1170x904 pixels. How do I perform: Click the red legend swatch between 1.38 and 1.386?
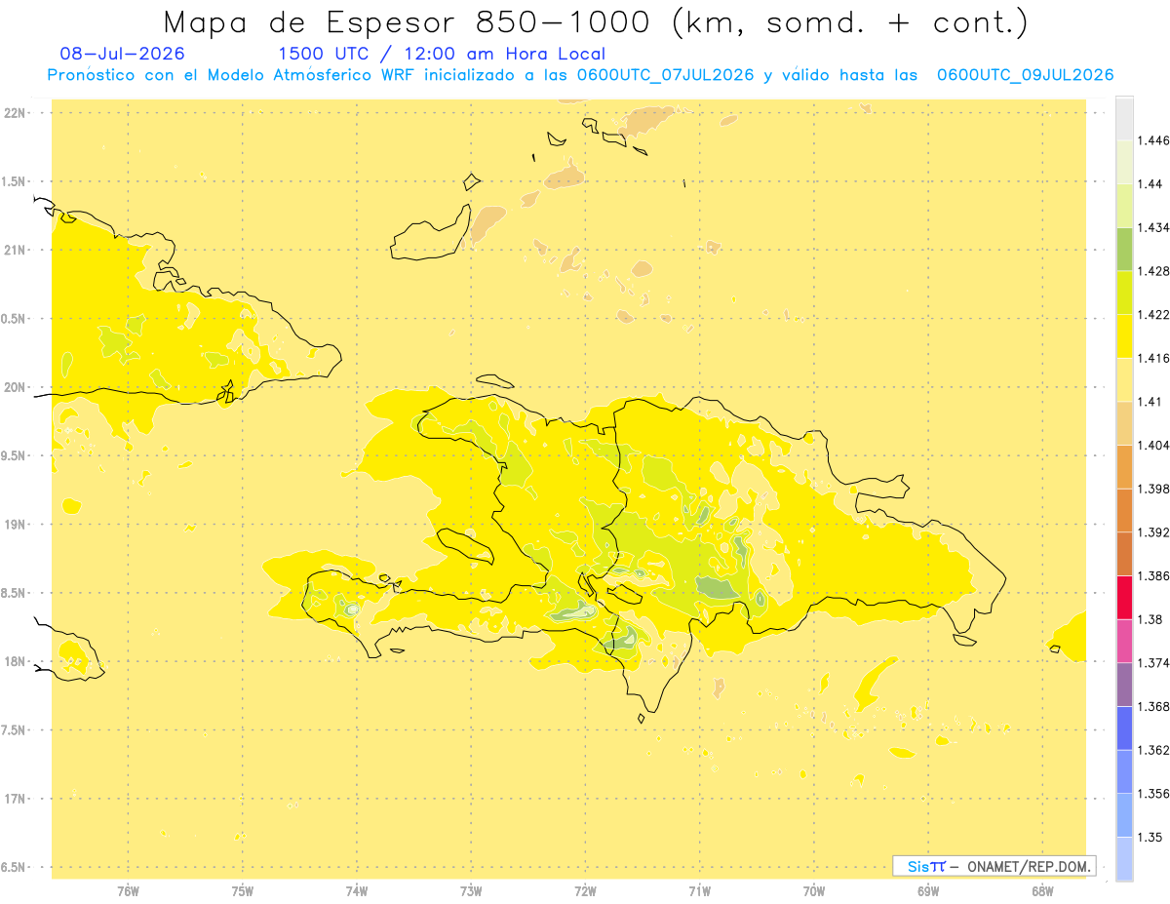tap(1124, 598)
